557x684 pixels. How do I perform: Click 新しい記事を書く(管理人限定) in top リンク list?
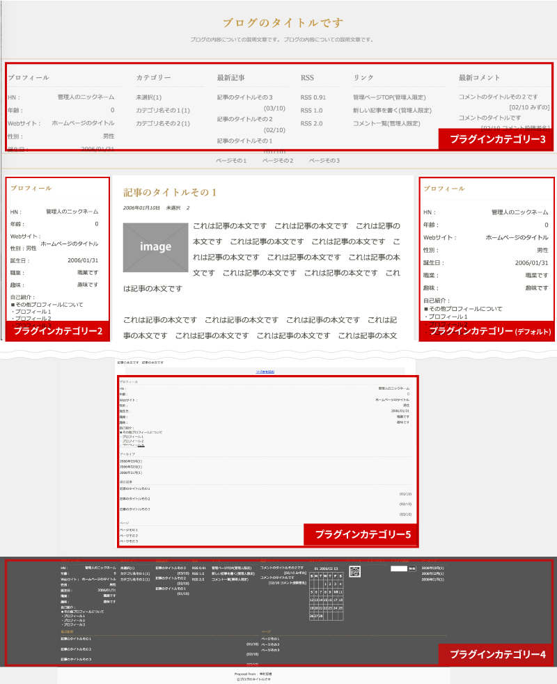[x=392, y=111]
